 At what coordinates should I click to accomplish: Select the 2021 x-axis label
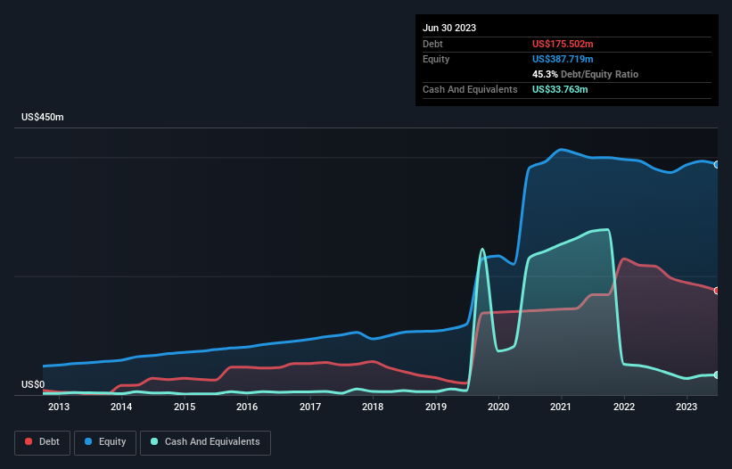[561, 407]
